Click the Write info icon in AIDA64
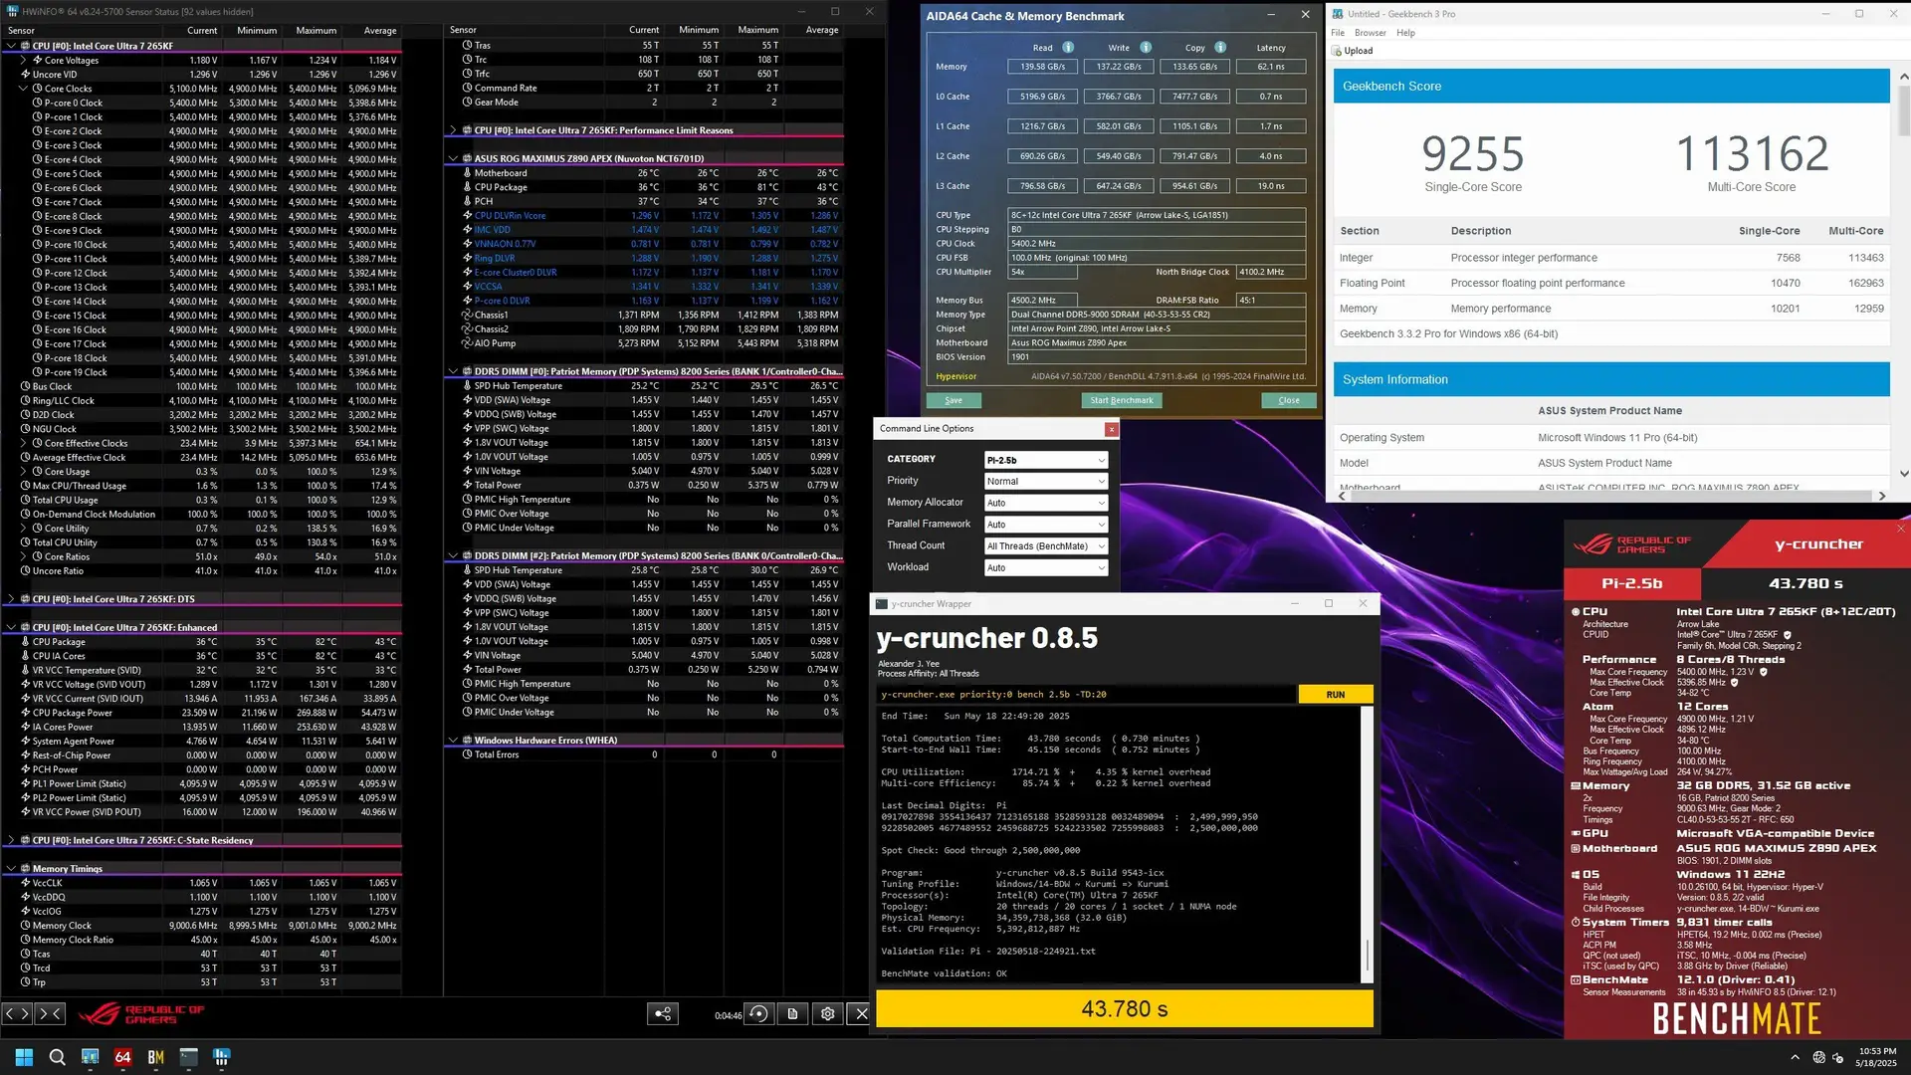1911x1075 pixels. (1146, 47)
